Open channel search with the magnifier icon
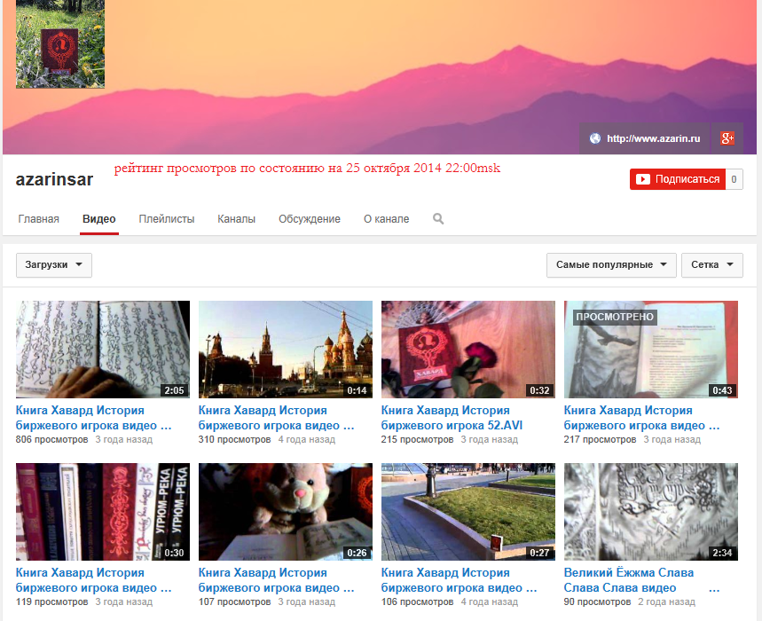The height and width of the screenshot is (621, 762). [x=438, y=218]
